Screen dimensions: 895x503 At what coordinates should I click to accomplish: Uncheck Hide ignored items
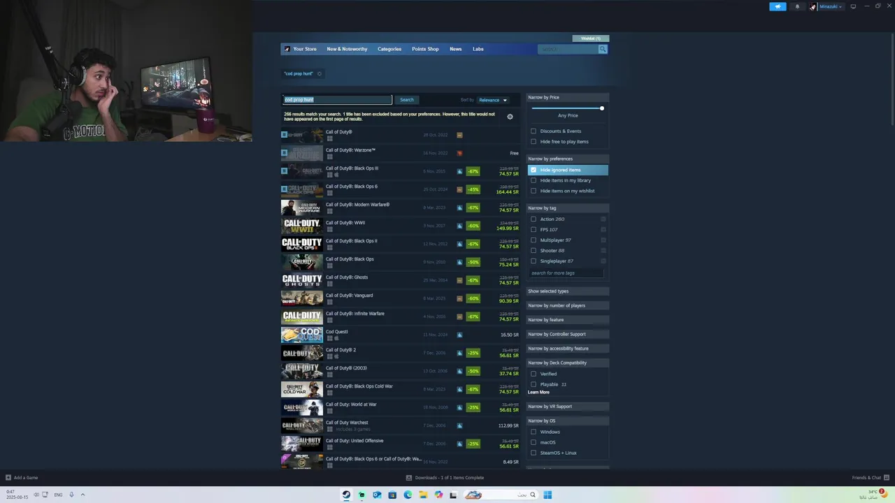(x=534, y=170)
